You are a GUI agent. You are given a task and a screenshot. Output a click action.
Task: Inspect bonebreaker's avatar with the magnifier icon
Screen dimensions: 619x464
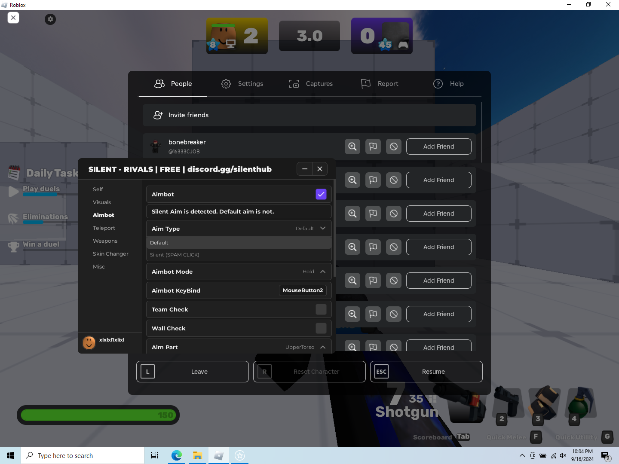coord(352,147)
